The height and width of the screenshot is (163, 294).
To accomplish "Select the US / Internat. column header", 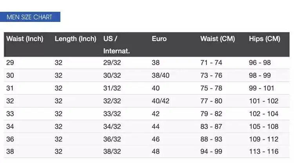I will (116, 45).
